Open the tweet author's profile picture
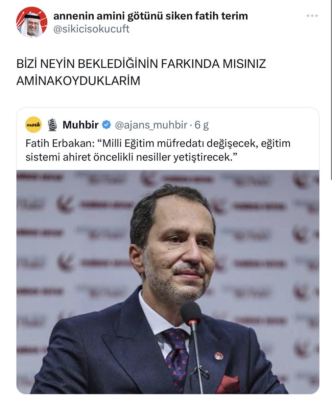This screenshot has width=332, height=406. tap(31, 22)
